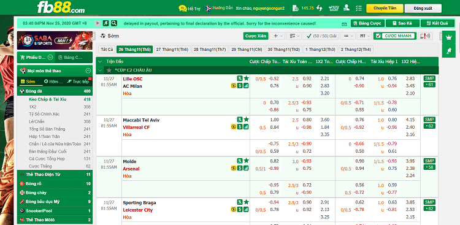
Task: Open the search magnifier icon
Action: point(114,23)
